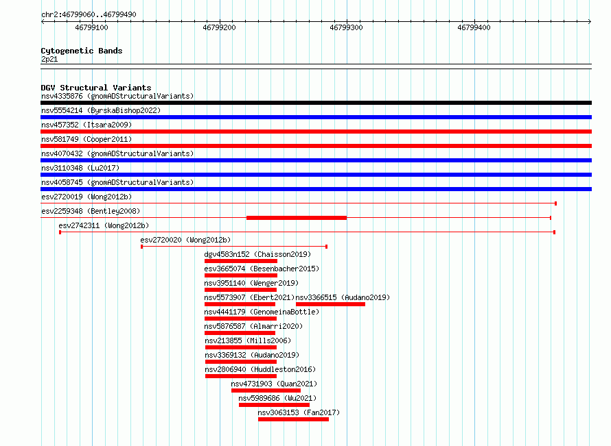Open nsv3063153 (Fan2017) label
The width and height of the screenshot is (611, 446).
pyautogui.click(x=299, y=412)
